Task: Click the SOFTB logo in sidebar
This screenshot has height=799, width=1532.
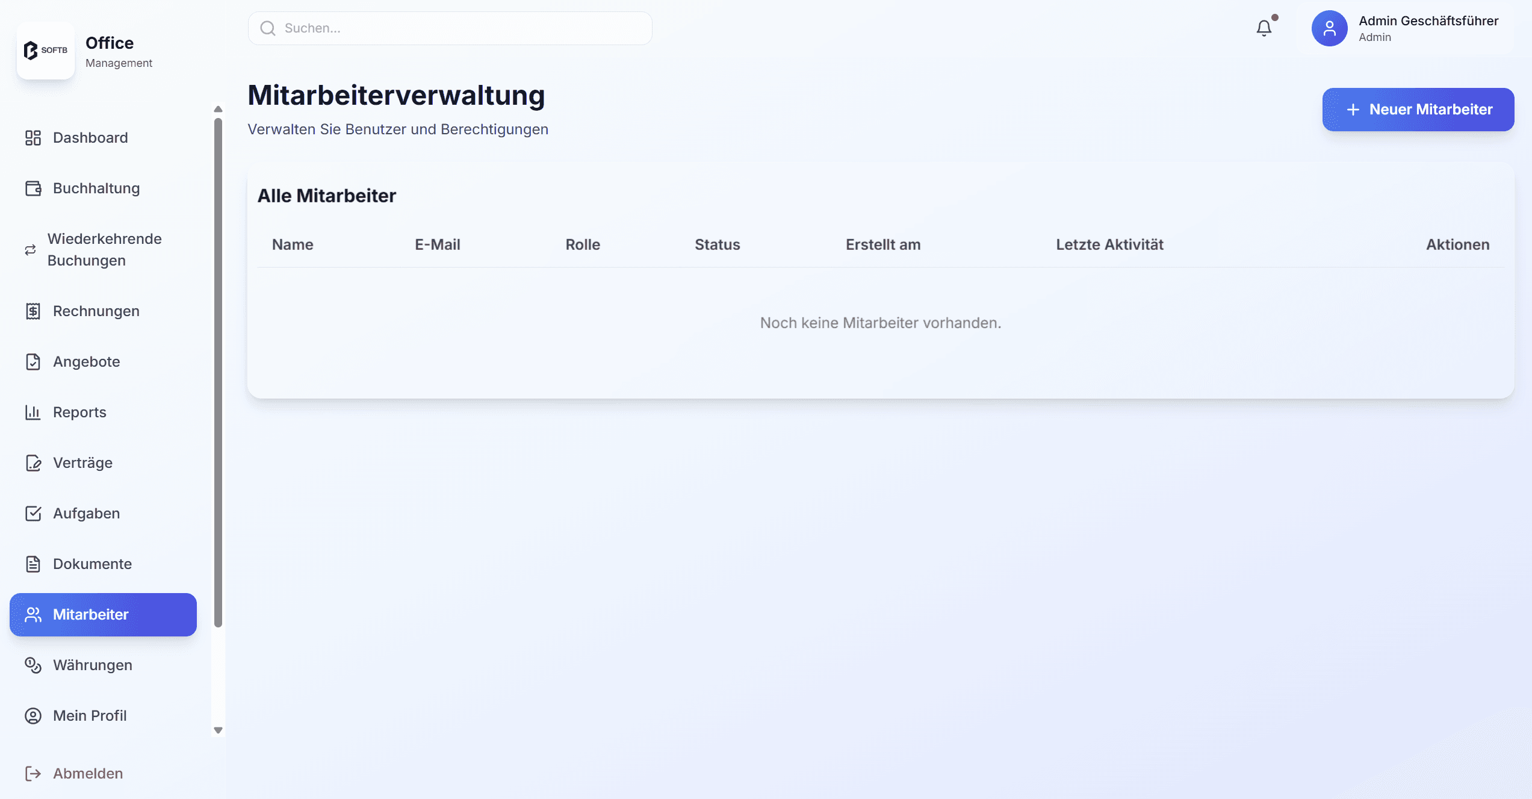Action: [46, 51]
